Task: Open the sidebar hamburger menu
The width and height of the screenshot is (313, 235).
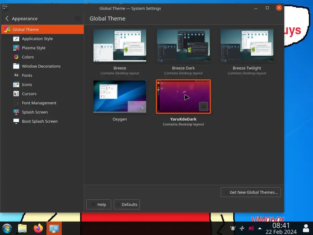Action: [x=77, y=19]
